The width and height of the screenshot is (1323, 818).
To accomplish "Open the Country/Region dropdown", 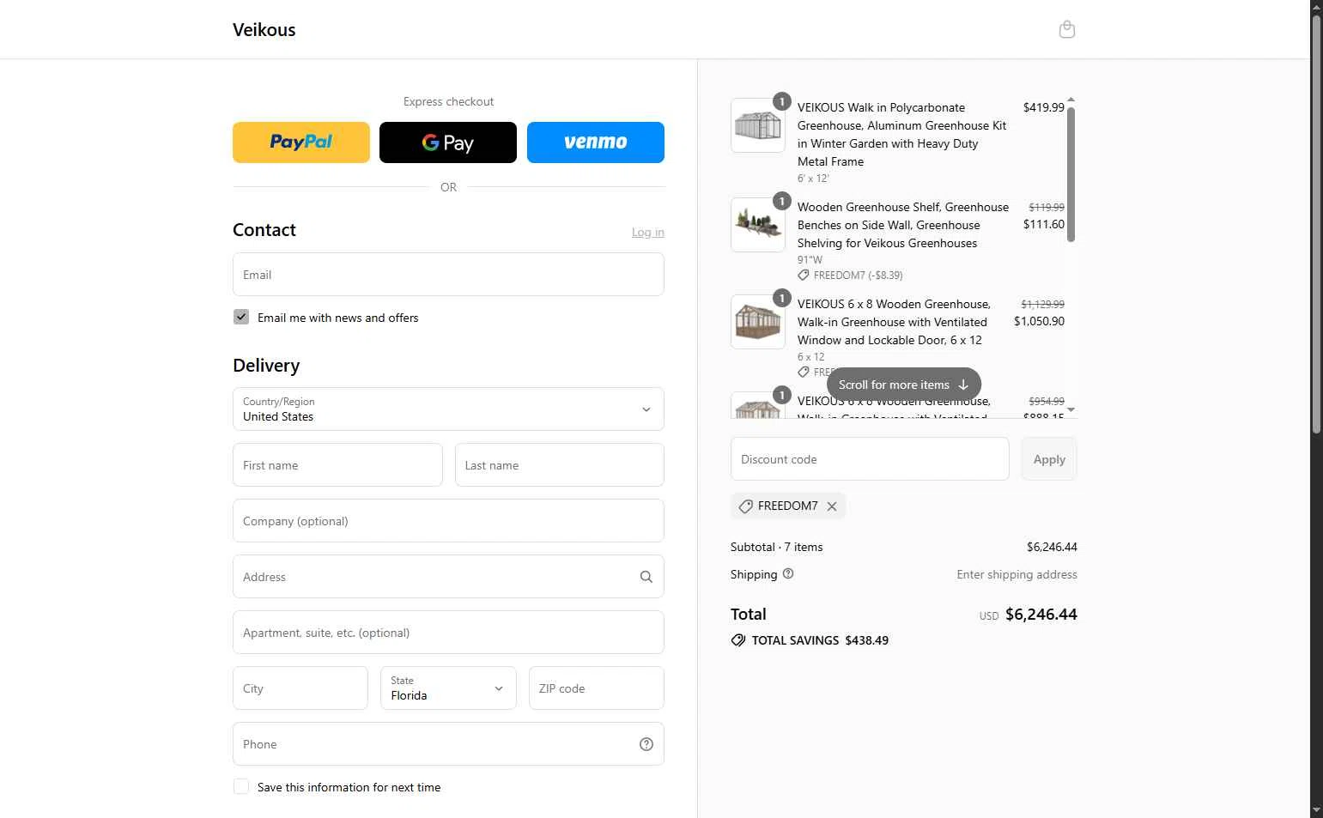I will pyautogui.click(x=448, y=409).
